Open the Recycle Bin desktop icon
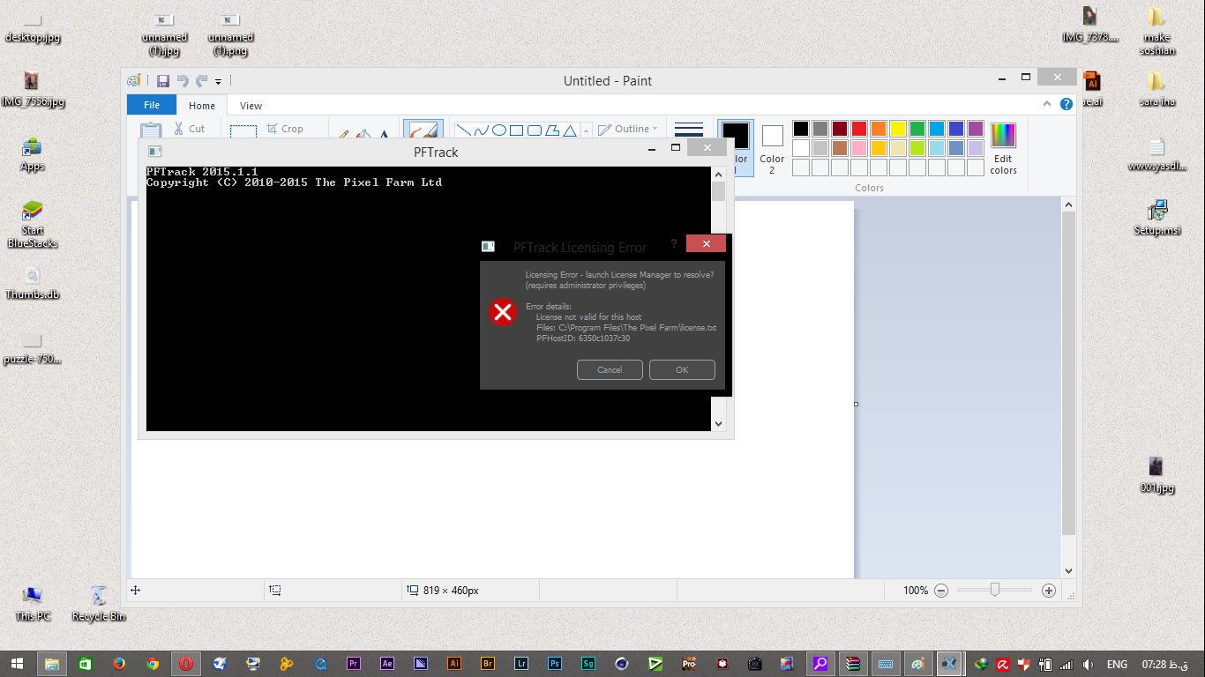1205x677 pixels. (x=99, y=603)
